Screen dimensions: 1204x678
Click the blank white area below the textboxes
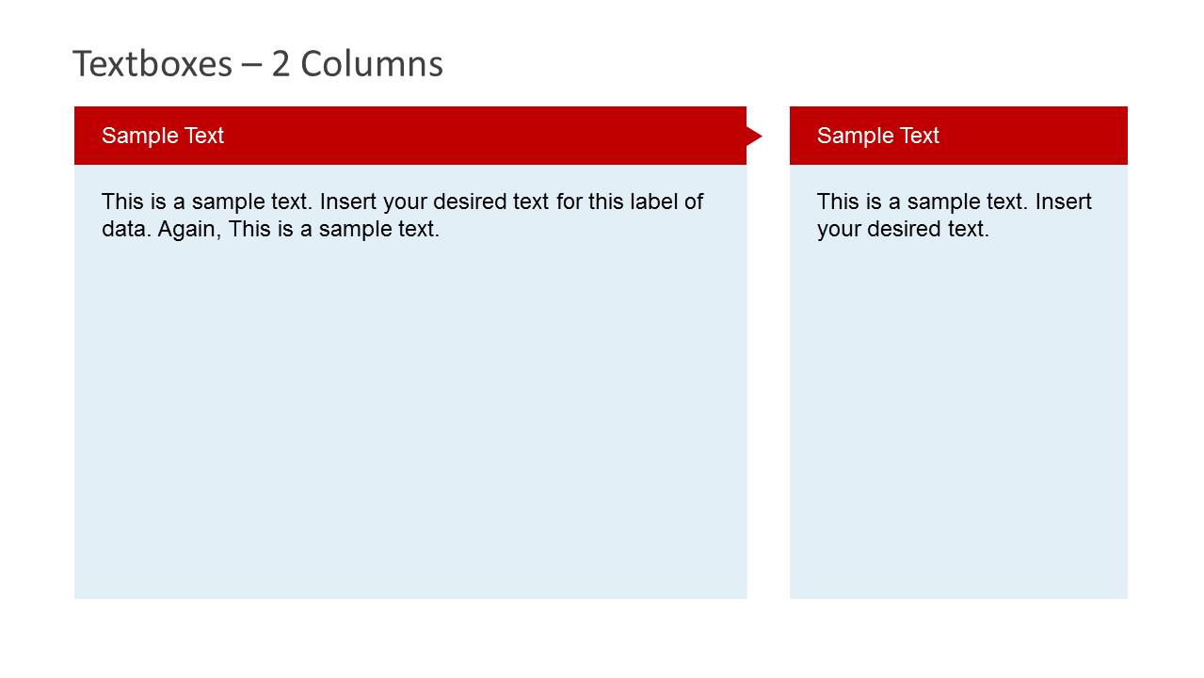tap(602, 638)
